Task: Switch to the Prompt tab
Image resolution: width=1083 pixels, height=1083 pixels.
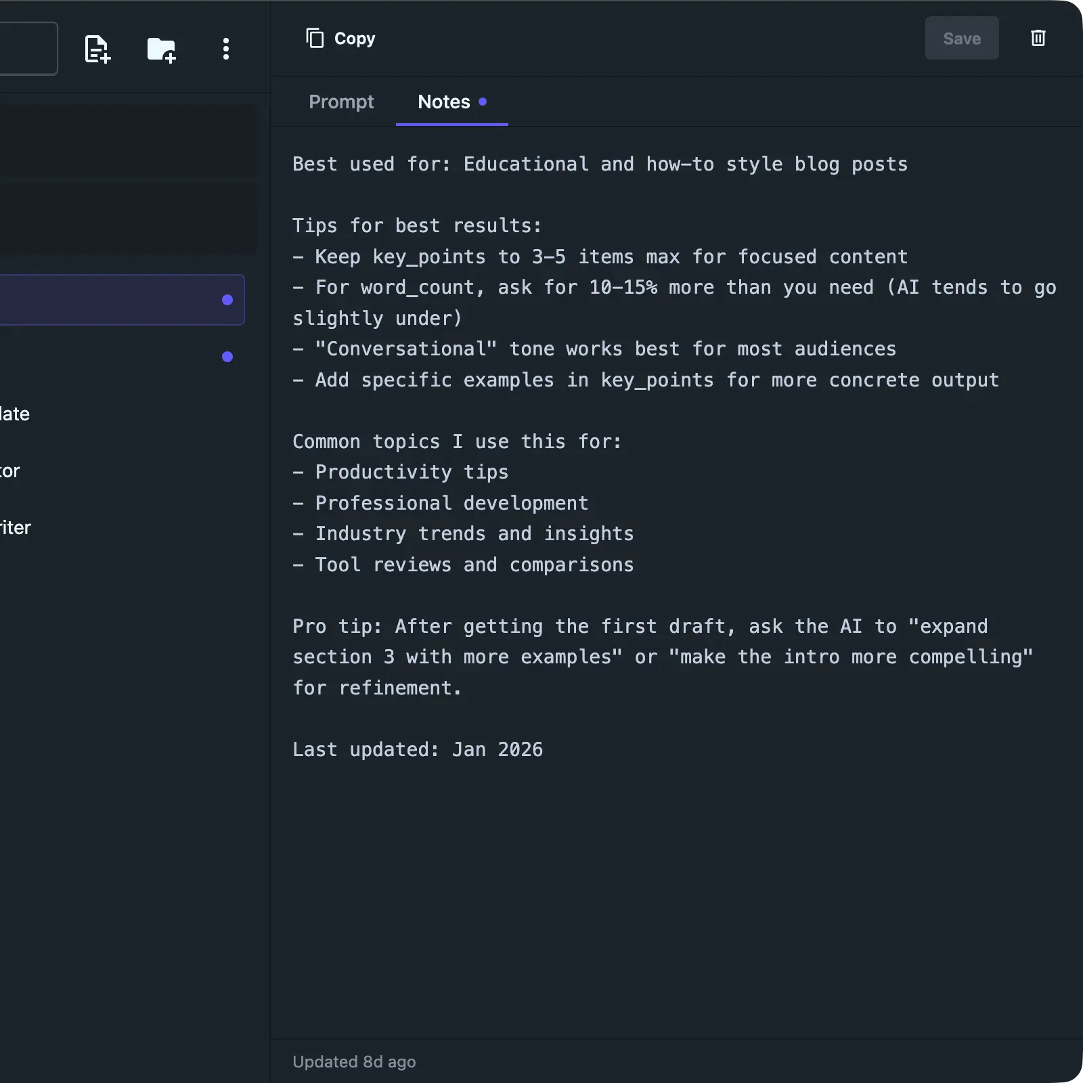Action: tap(341, 102)
